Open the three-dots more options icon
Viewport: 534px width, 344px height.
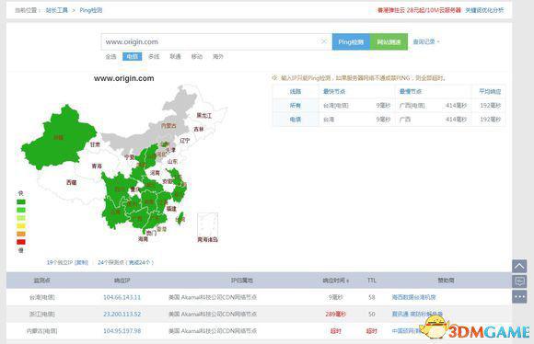[519, 297]
